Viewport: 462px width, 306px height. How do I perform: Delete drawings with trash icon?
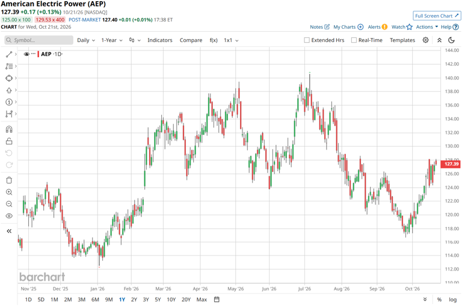[9, 180]
